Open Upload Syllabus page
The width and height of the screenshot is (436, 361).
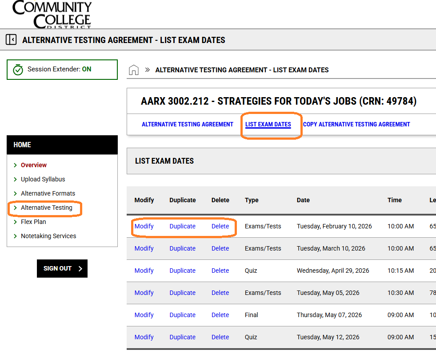[x=43, y=179]
